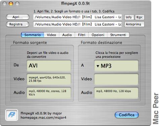
Task: Open the Video tab
Action: [x=51, y=35]
